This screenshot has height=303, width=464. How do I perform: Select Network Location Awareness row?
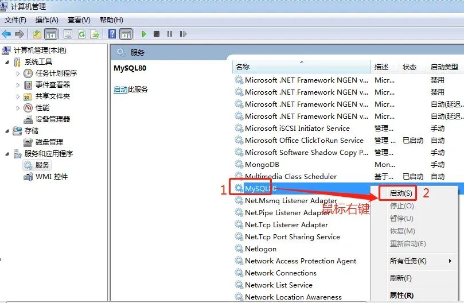pyautogui.click(x=302, y=297)
